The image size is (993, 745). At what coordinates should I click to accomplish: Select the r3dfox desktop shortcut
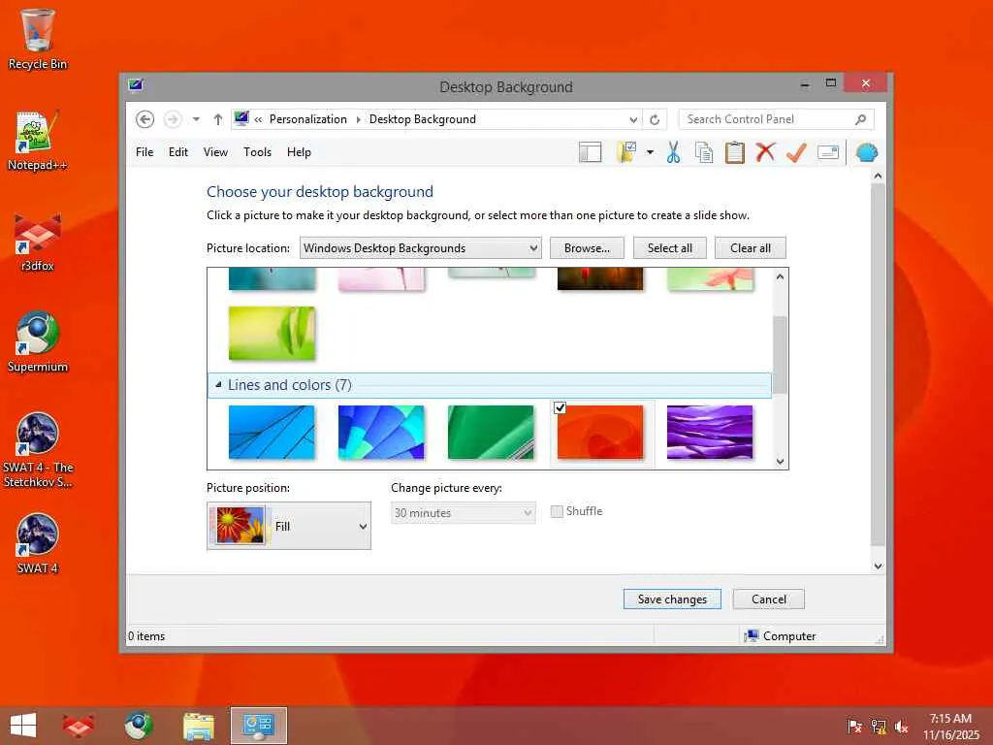coord(38,243)
